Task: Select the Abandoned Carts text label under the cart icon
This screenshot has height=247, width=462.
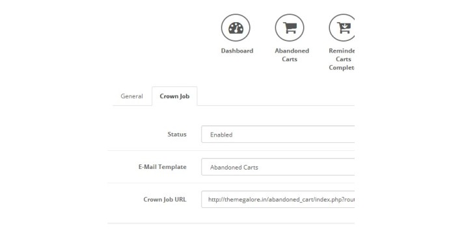Action: [292, 55]
